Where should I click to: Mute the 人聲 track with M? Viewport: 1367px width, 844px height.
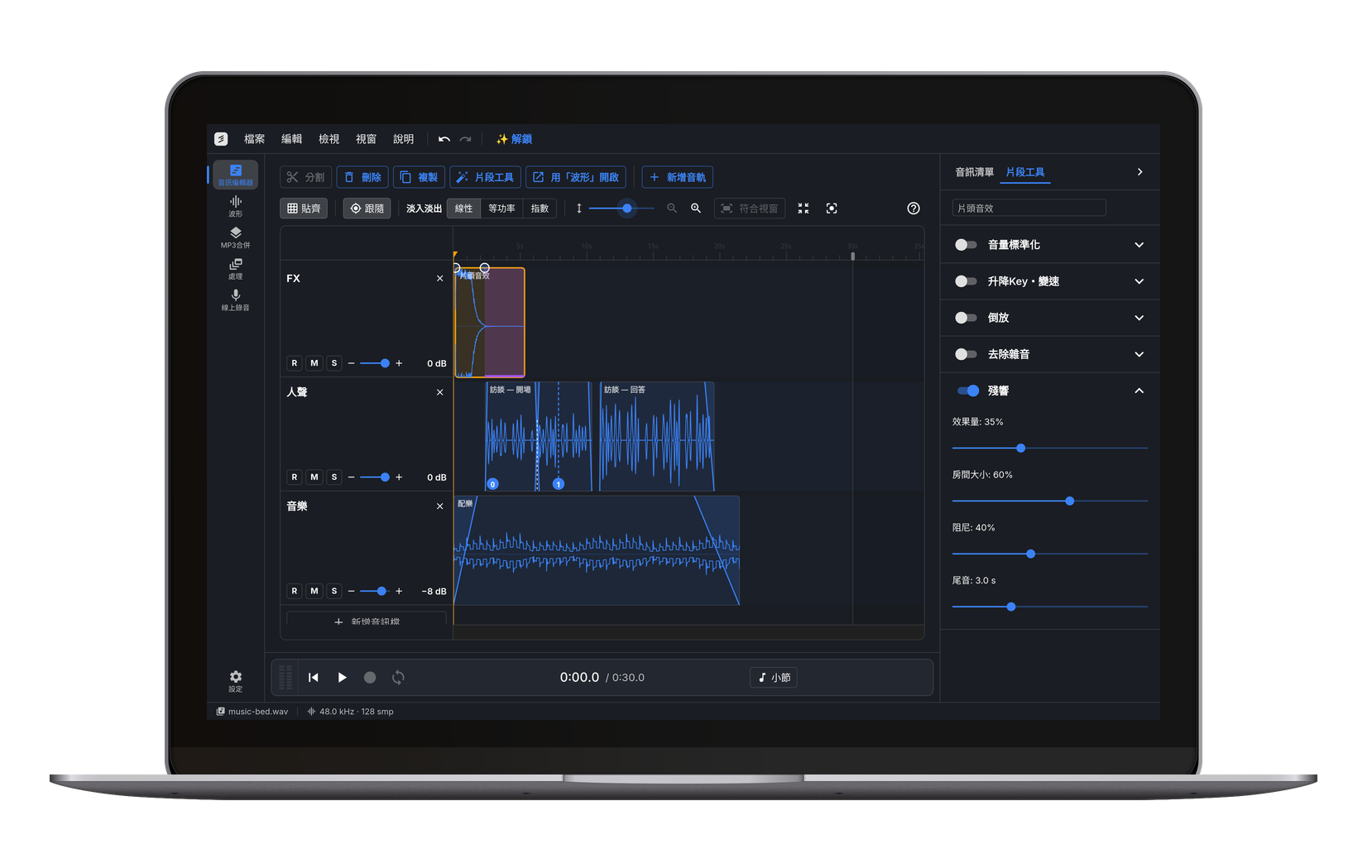tap(314, 477)
